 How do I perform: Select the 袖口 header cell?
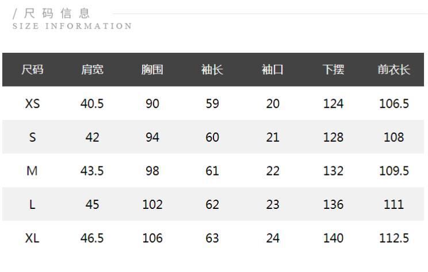(x=273, y=70)
